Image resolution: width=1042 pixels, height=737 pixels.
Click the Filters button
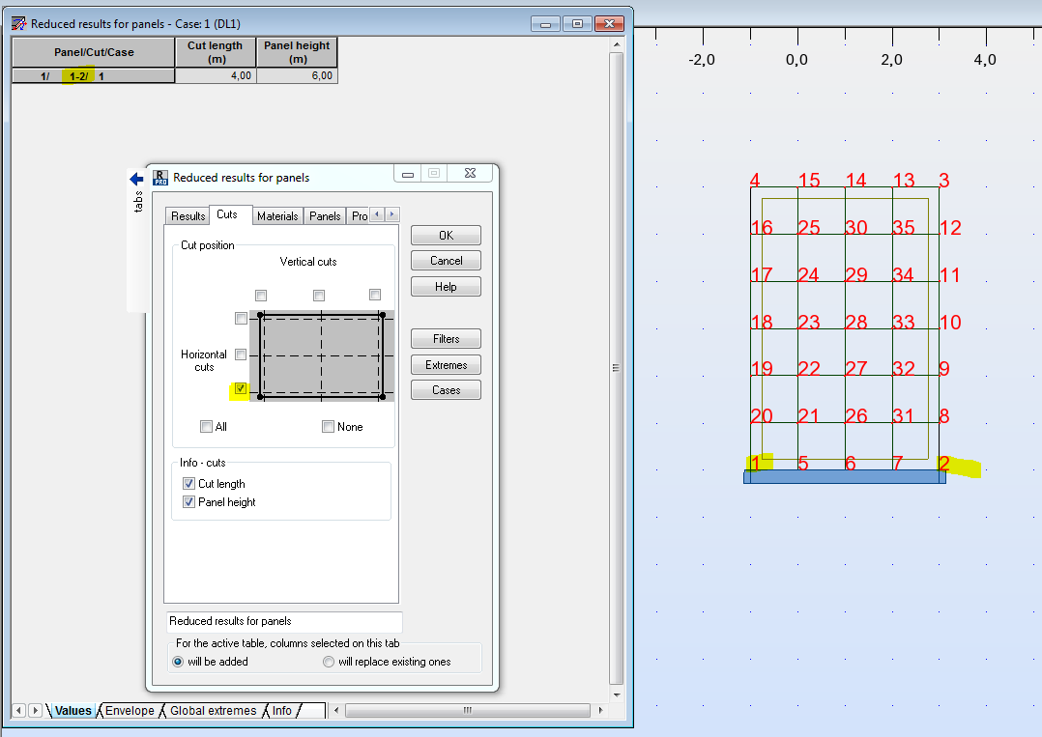pos(445,338)
